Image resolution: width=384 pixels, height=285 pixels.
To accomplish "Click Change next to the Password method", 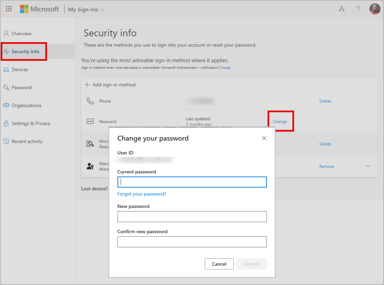I will click(x=280, y=121).
